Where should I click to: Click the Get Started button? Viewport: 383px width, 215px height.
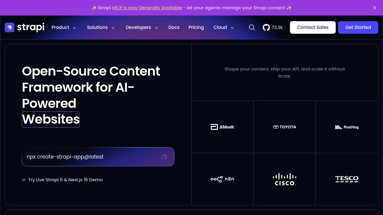pos(358,27)
